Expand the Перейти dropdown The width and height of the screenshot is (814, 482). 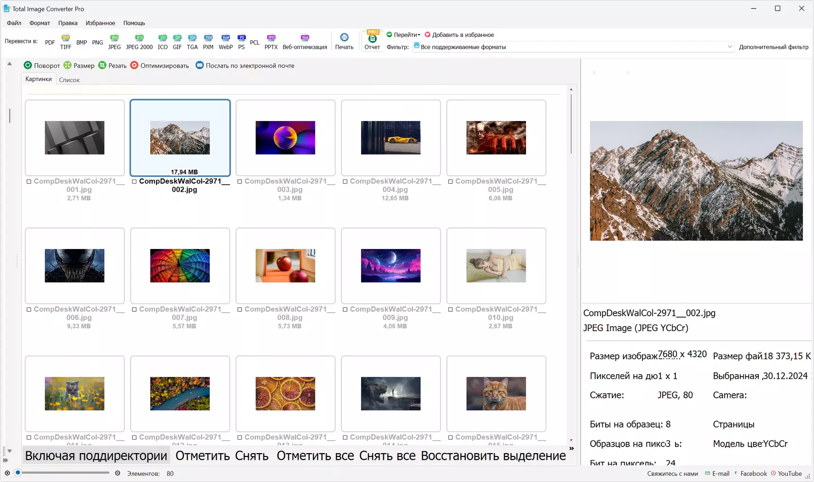point(403,34)
